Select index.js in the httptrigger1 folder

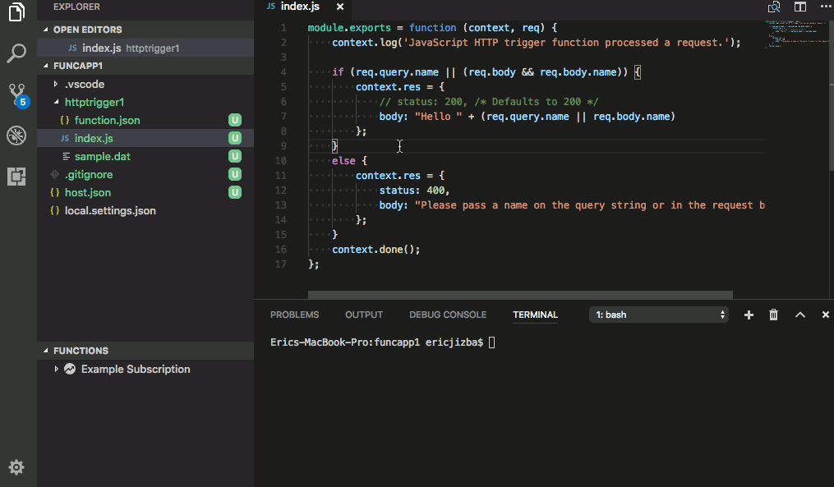click(x=94, y=138)
